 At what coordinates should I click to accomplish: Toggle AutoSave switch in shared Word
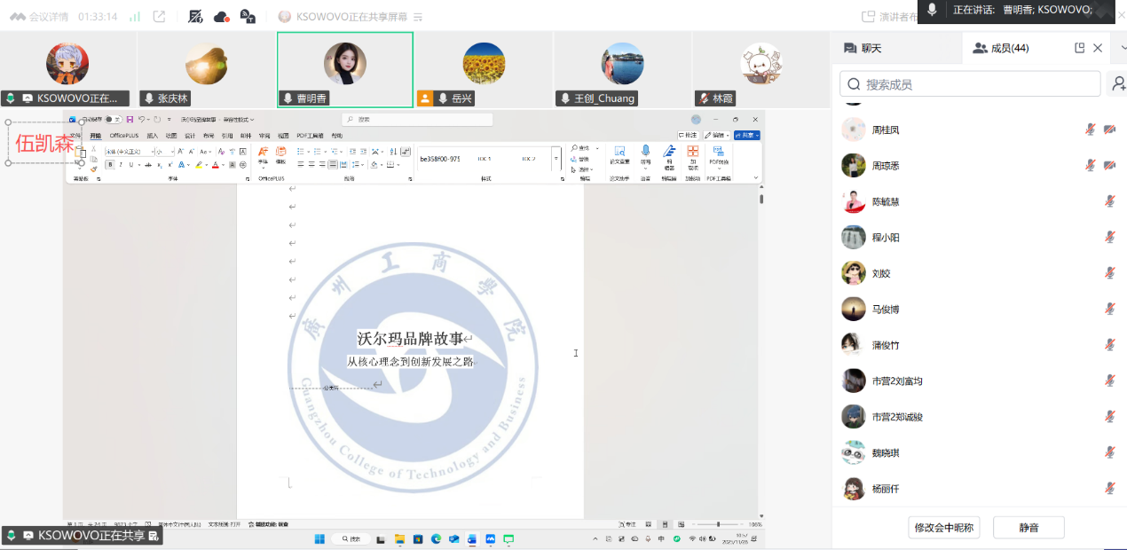[x=112, y=119]
